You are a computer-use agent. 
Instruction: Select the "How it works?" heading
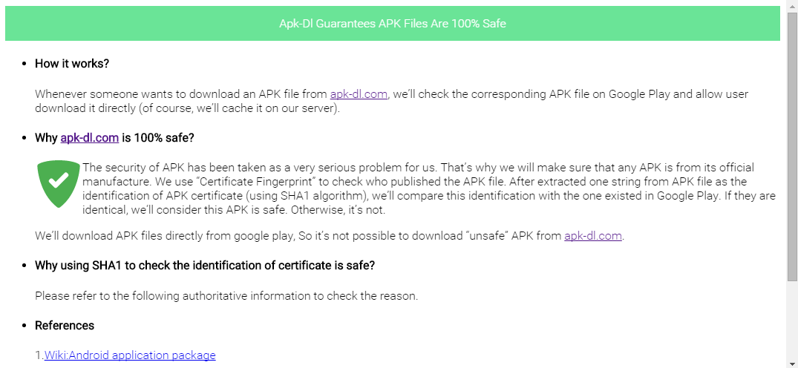[72, 64]
